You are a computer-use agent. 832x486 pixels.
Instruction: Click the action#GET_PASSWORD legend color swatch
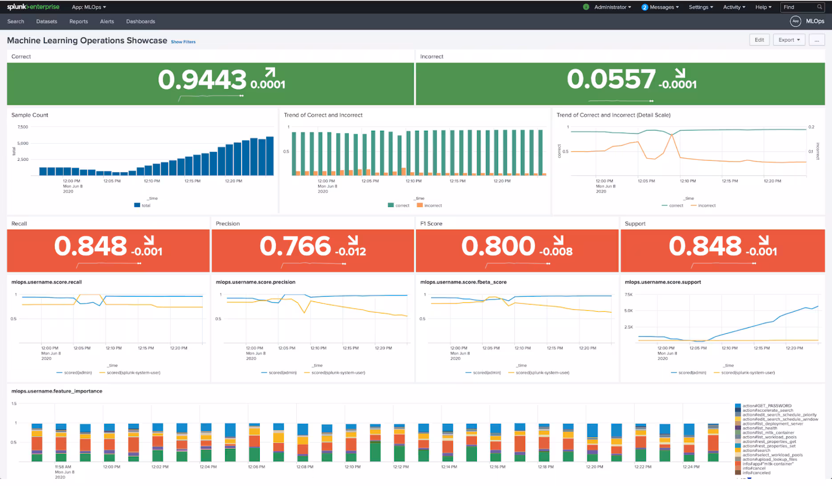click(739, 406)
